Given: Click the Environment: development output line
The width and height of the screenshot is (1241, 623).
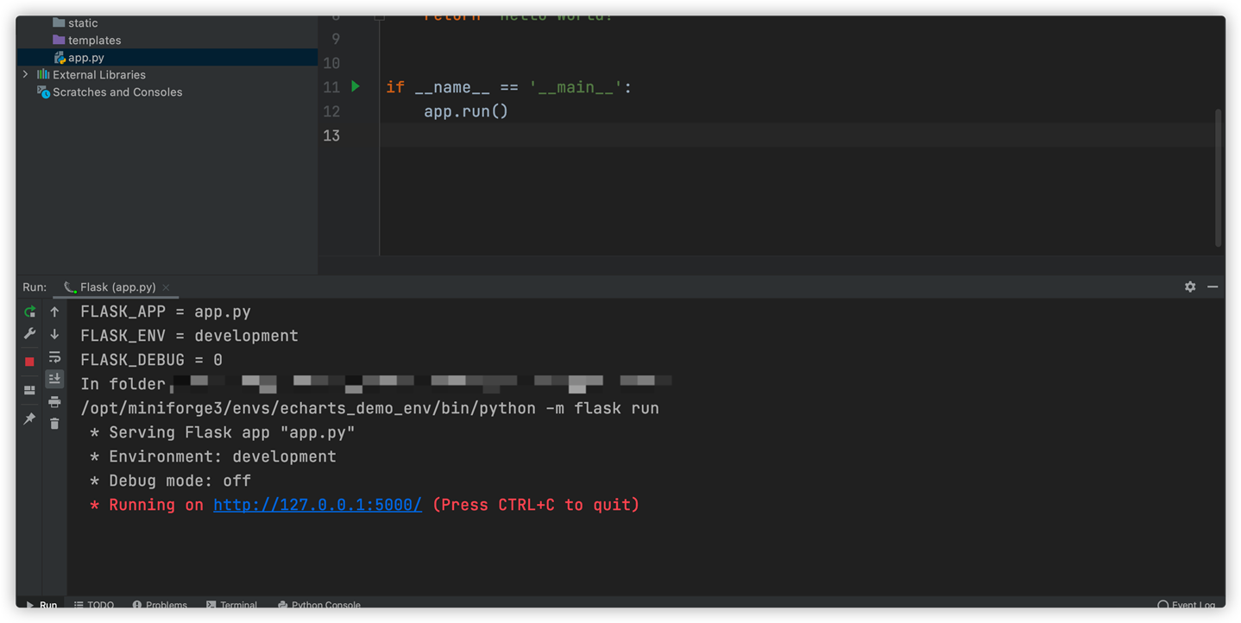Looking at the screenshot, I should pyautogui.click(x=213, y=456).
